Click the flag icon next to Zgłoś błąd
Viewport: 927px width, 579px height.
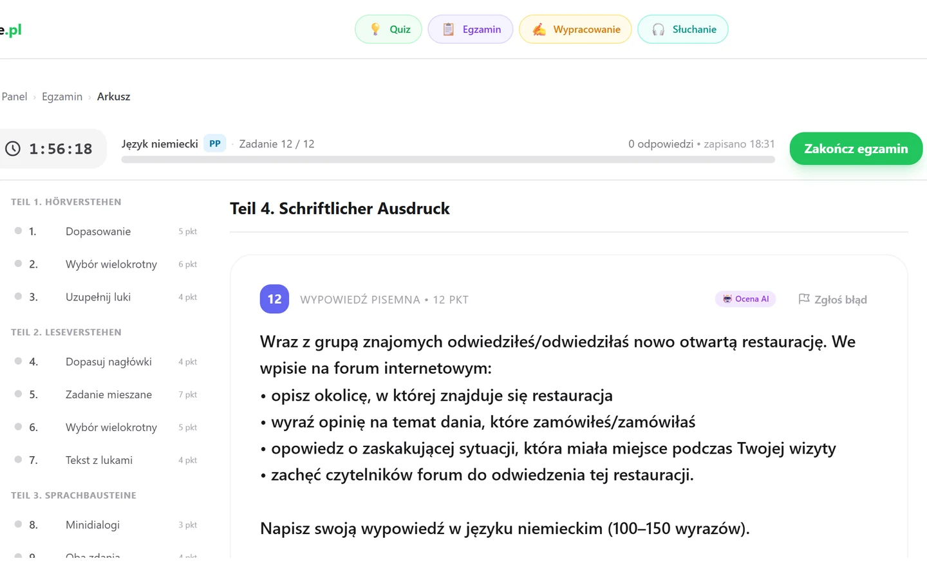(804, 299)
